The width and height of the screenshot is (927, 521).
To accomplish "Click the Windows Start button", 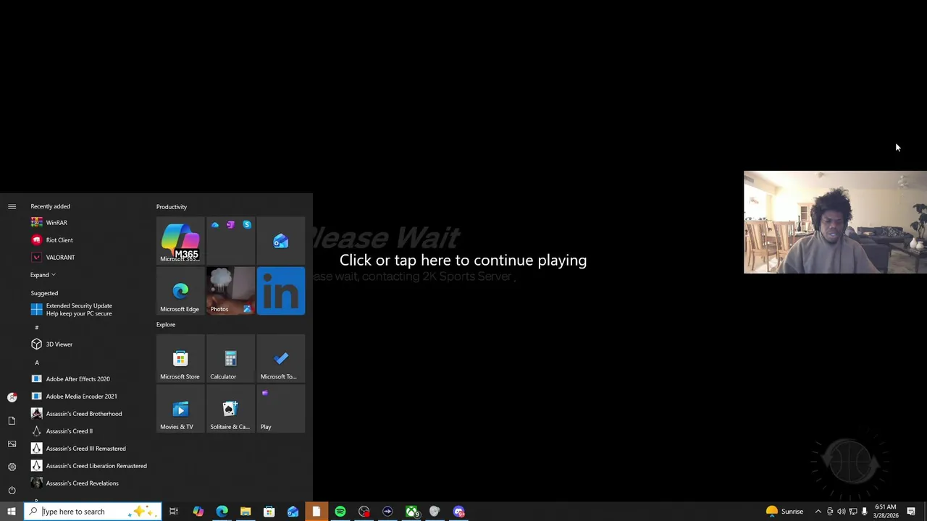I will click(x=12, y=512).
